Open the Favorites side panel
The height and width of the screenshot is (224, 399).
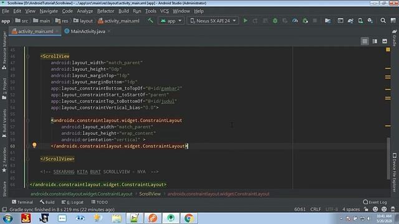tap(4, 160)
